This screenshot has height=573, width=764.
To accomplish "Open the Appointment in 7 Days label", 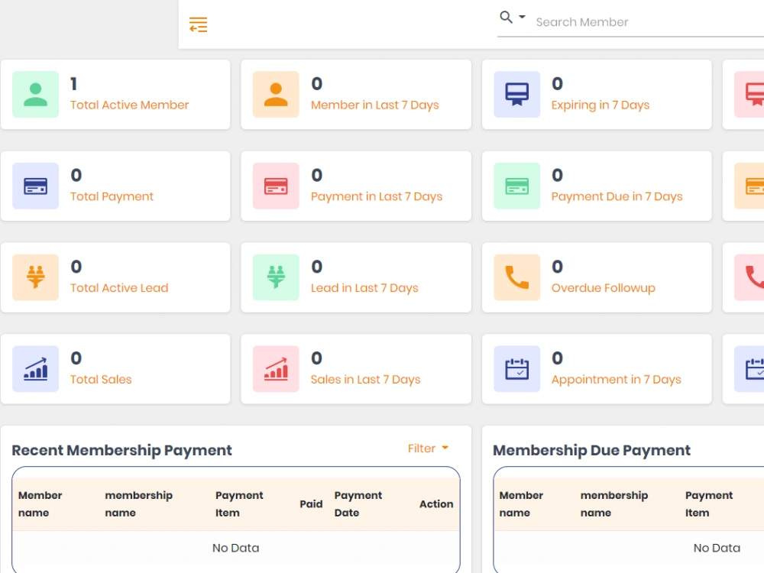I will (617, 380).
